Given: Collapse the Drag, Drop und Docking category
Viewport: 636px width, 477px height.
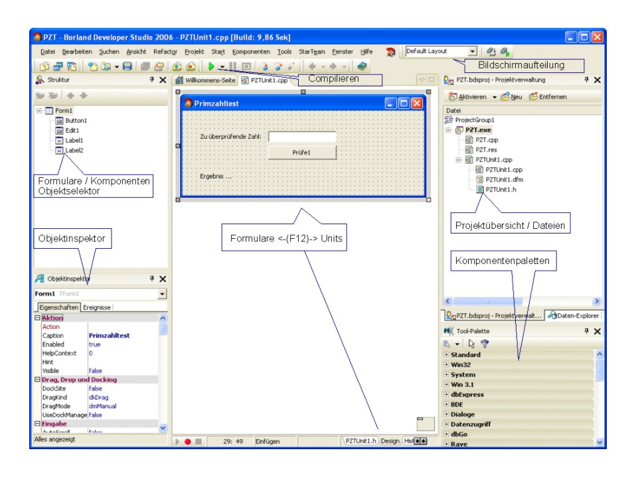Looking at the screenshot, I should click(x=37, y=379).
